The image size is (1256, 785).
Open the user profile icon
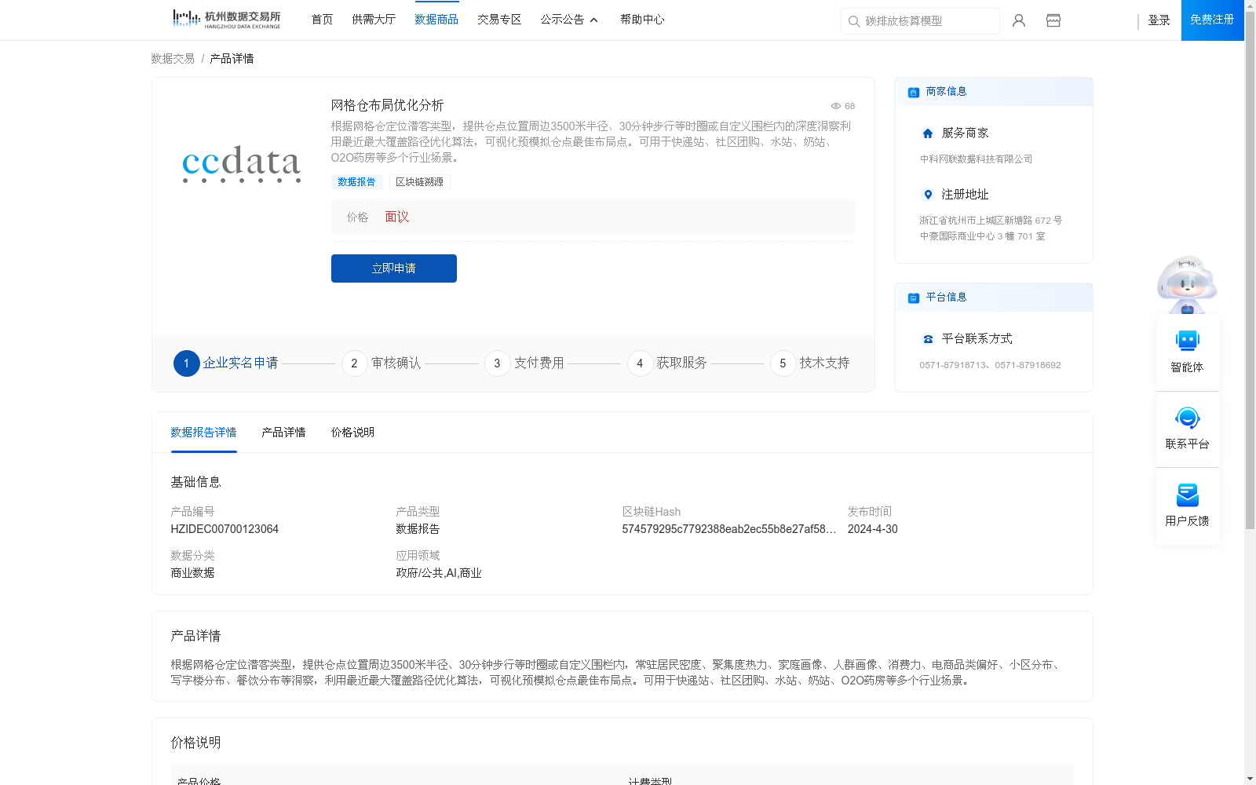1019,20
